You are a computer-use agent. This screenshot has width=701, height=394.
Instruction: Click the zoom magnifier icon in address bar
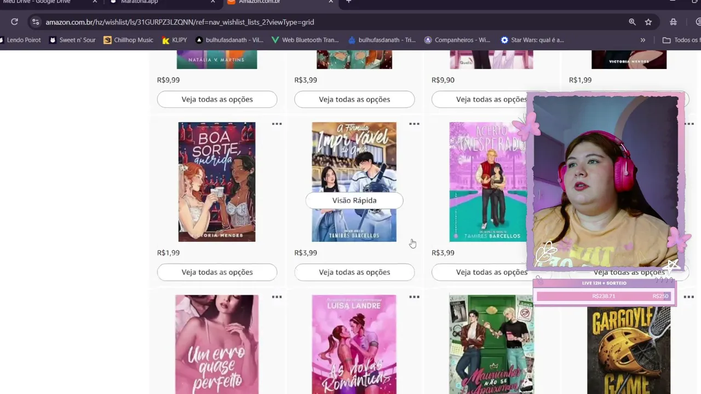pyautogui.click(x=633, y=22)
